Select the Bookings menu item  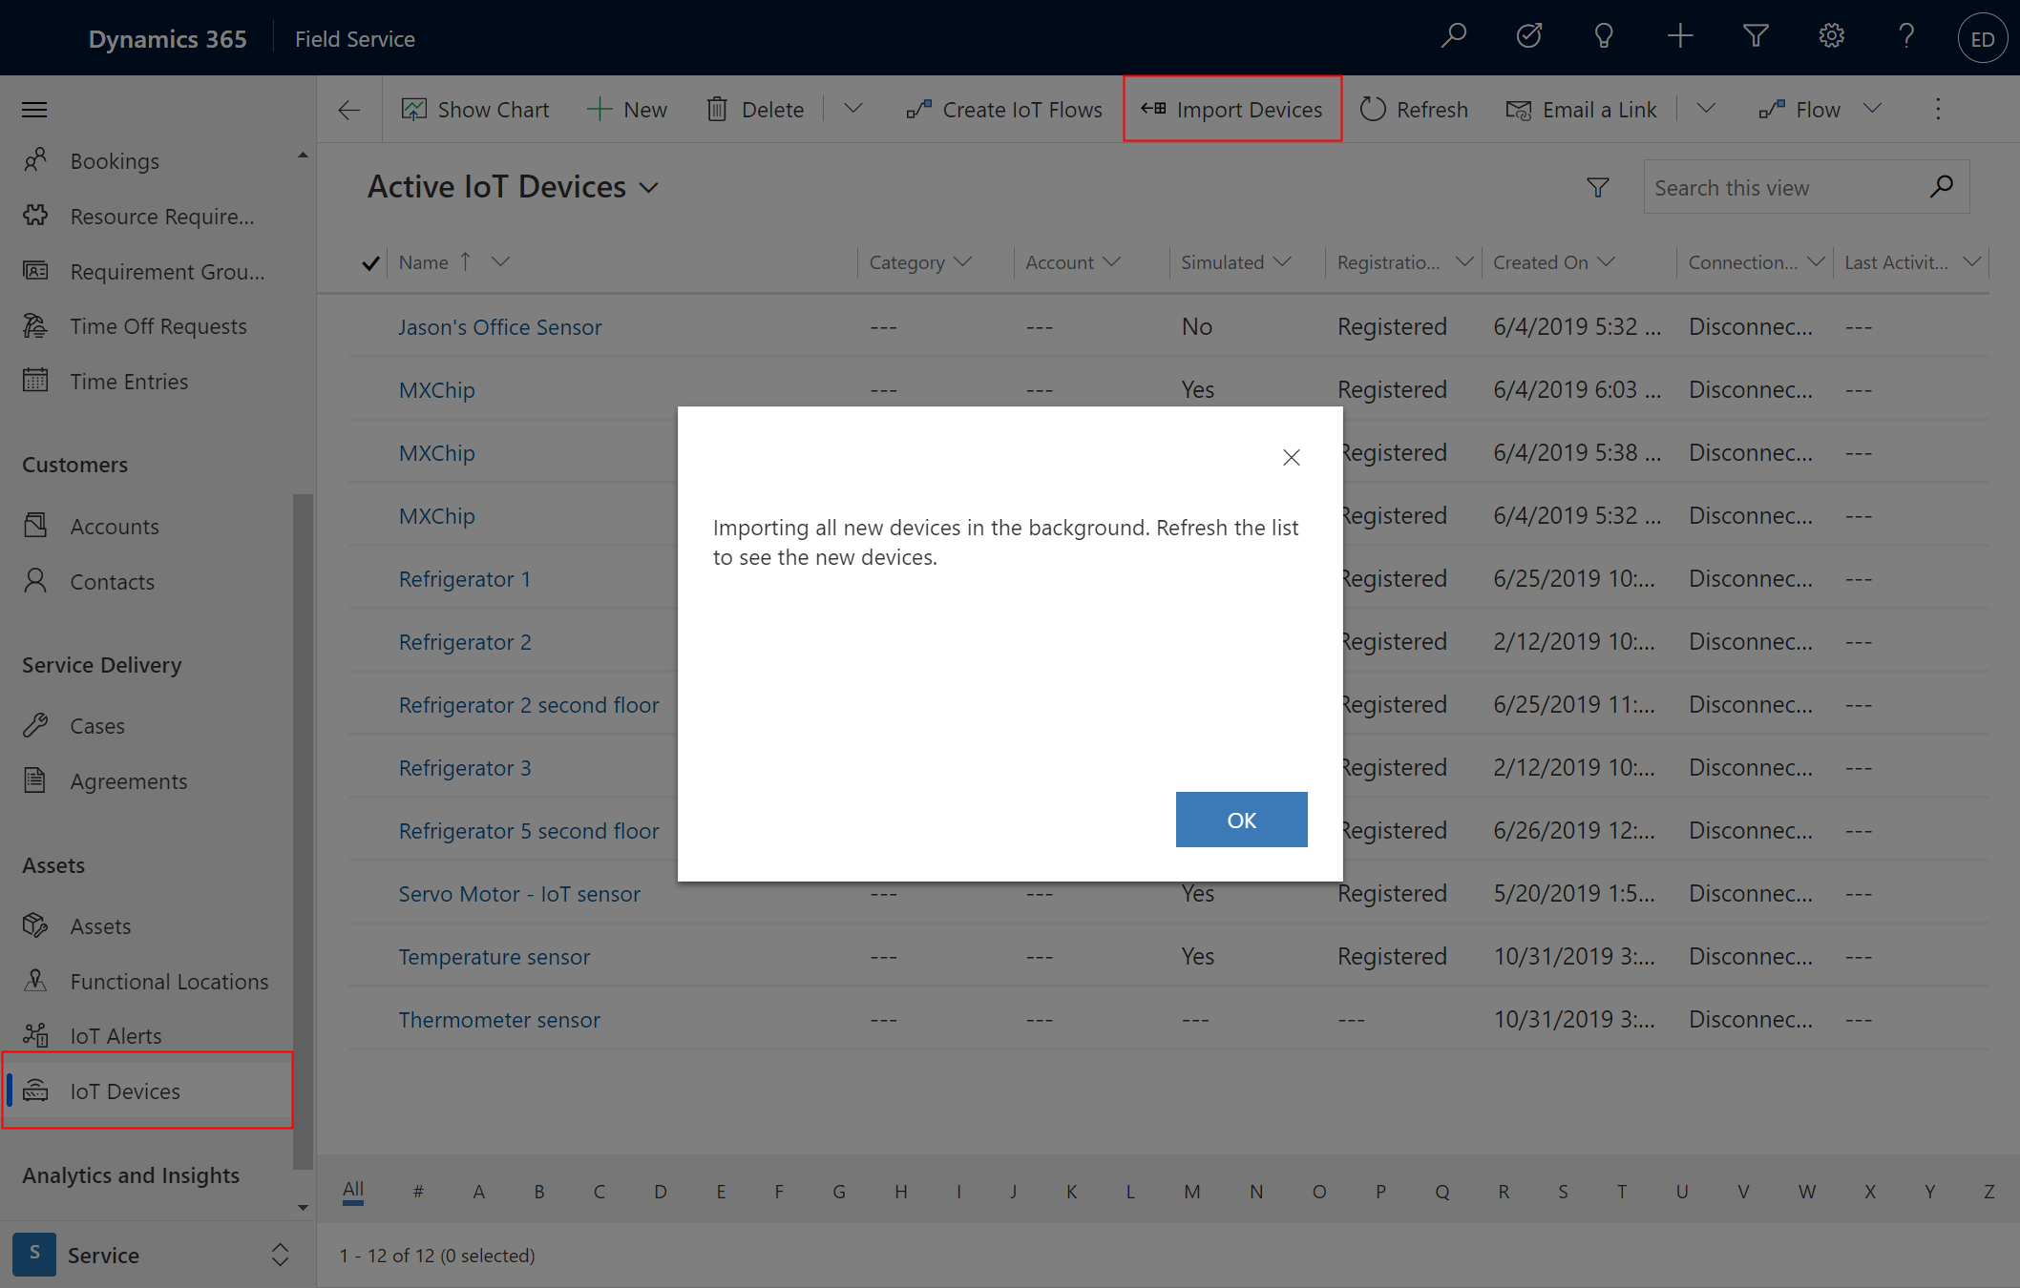click(115, 160)
